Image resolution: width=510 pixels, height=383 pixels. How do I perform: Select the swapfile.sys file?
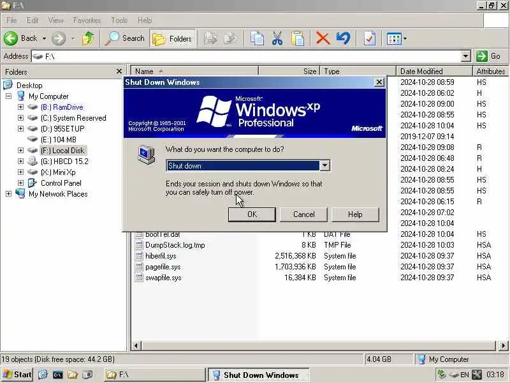(163, 278)
